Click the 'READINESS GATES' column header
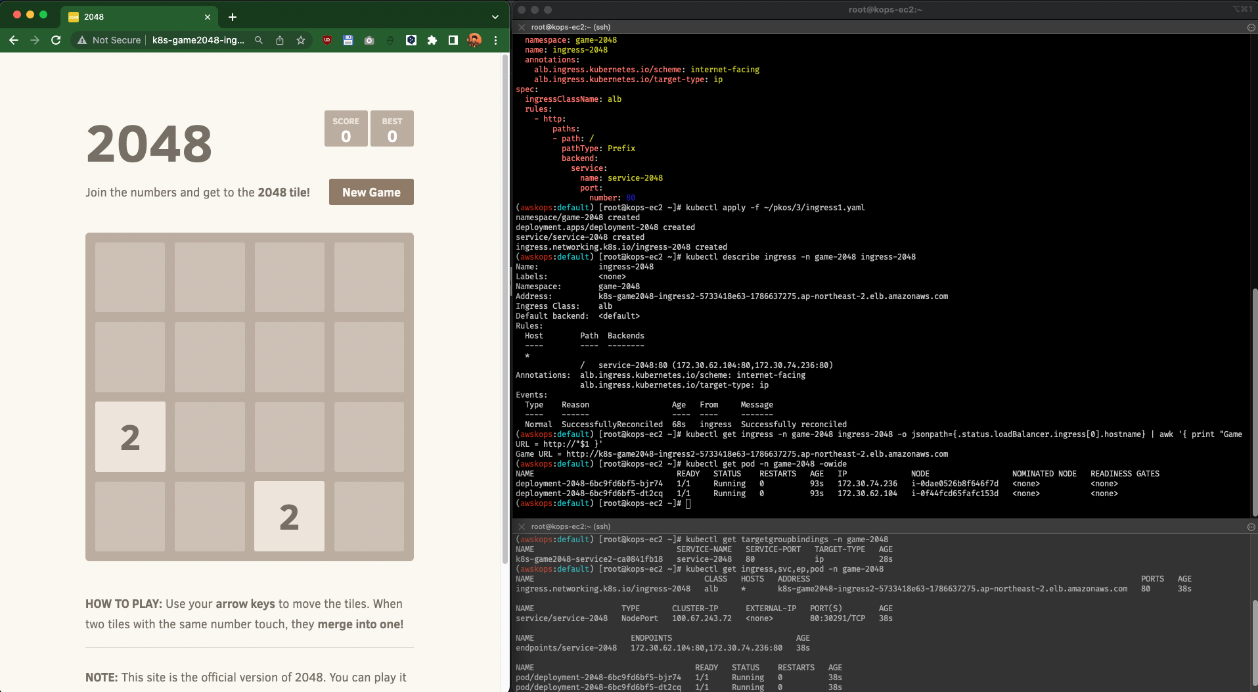 click(x=1125, y=474)
